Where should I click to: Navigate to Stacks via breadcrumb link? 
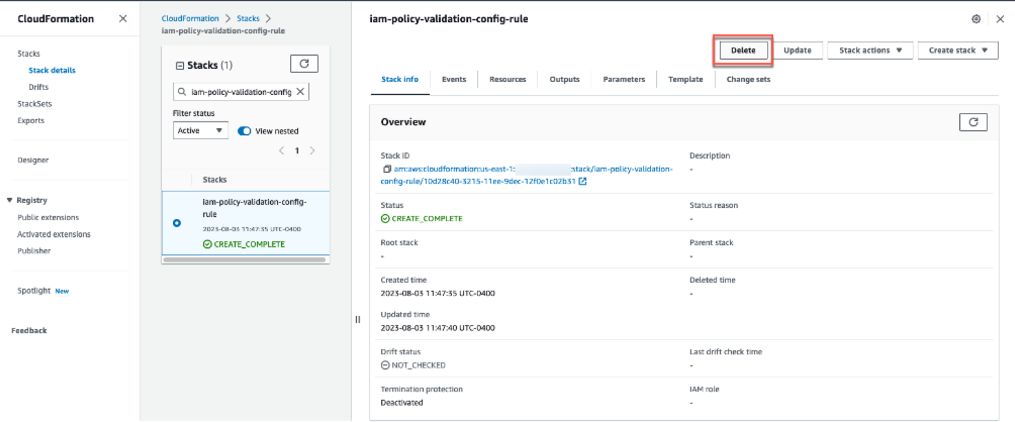coord(247,19)
